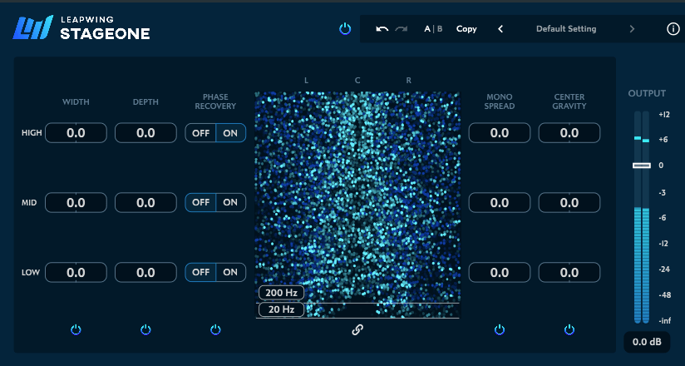Image resolution: width=685 pixels, height=366 pixels.
Task: Toggle the main plugin power button
Action: [345, 29]
